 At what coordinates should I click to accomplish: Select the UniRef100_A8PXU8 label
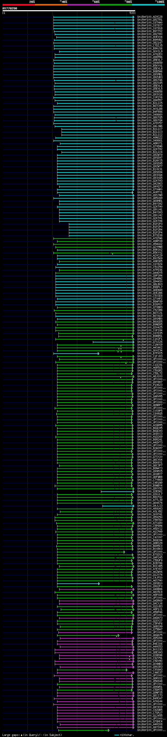click(x=150, y=595)
